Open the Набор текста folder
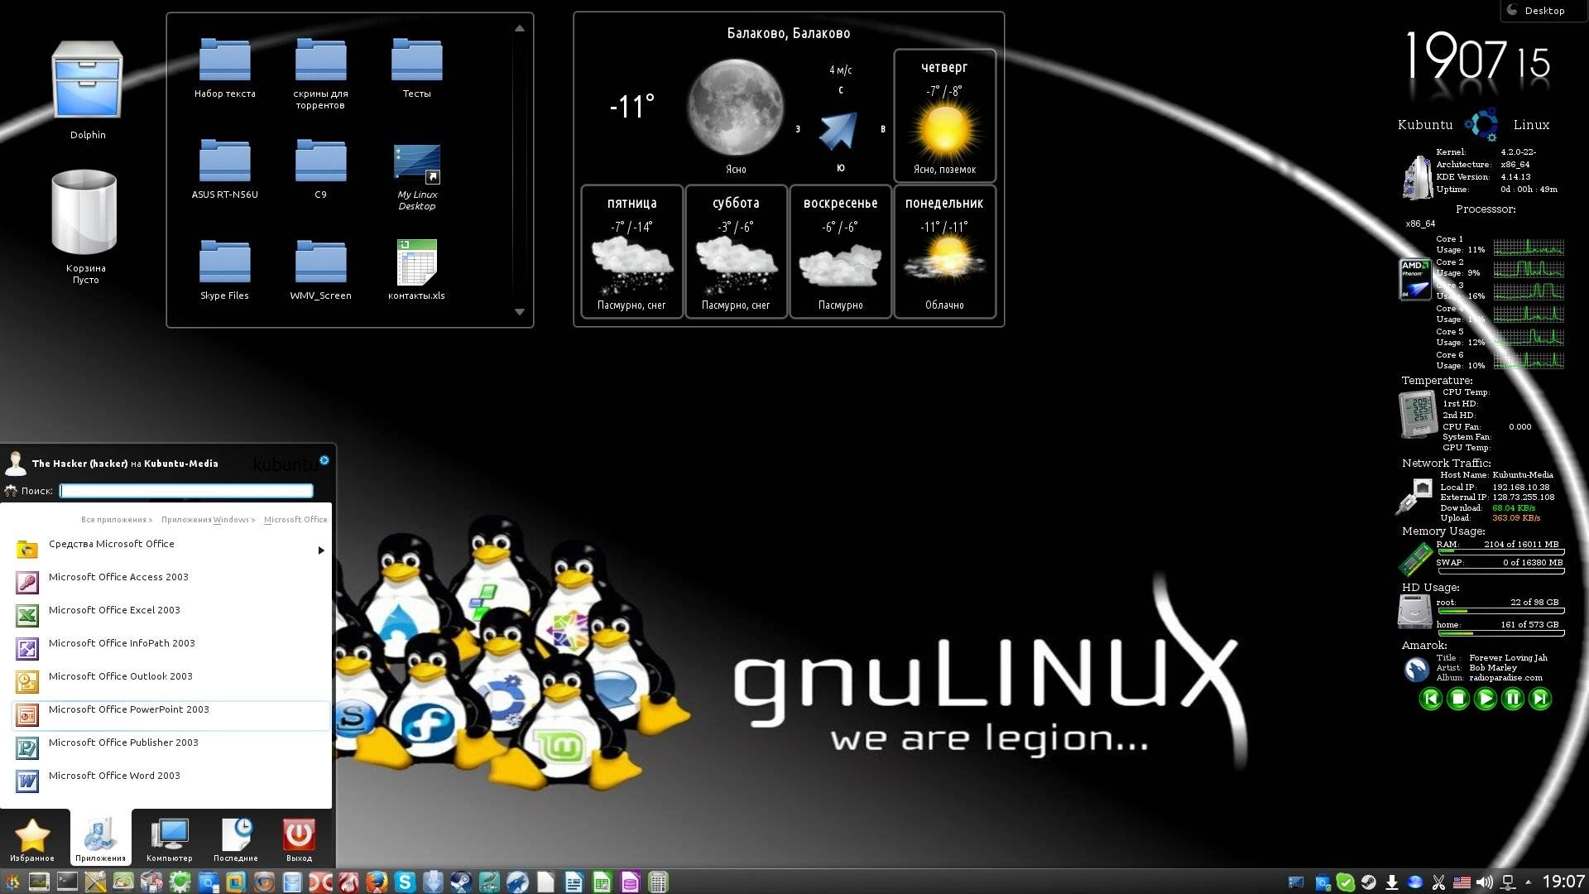1589x894 pixels. [224, 68]
